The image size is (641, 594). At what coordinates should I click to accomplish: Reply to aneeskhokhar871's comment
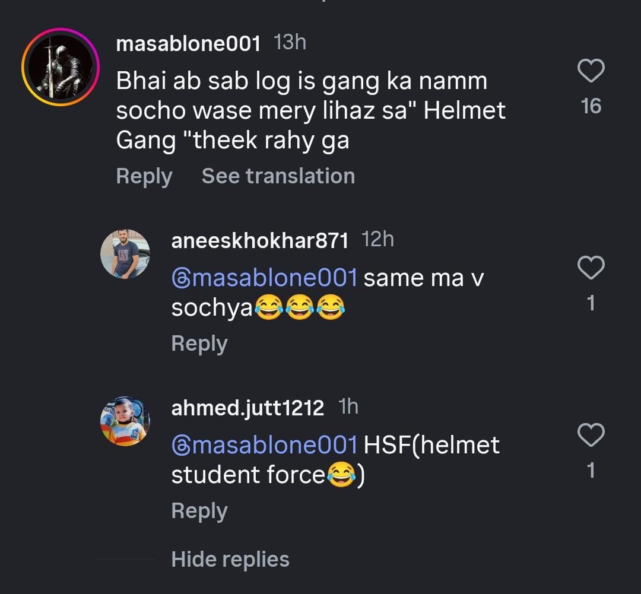pyautogui.click(x=199, y=344)
